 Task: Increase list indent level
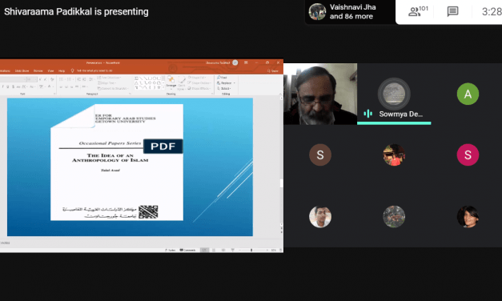[84, 79]
